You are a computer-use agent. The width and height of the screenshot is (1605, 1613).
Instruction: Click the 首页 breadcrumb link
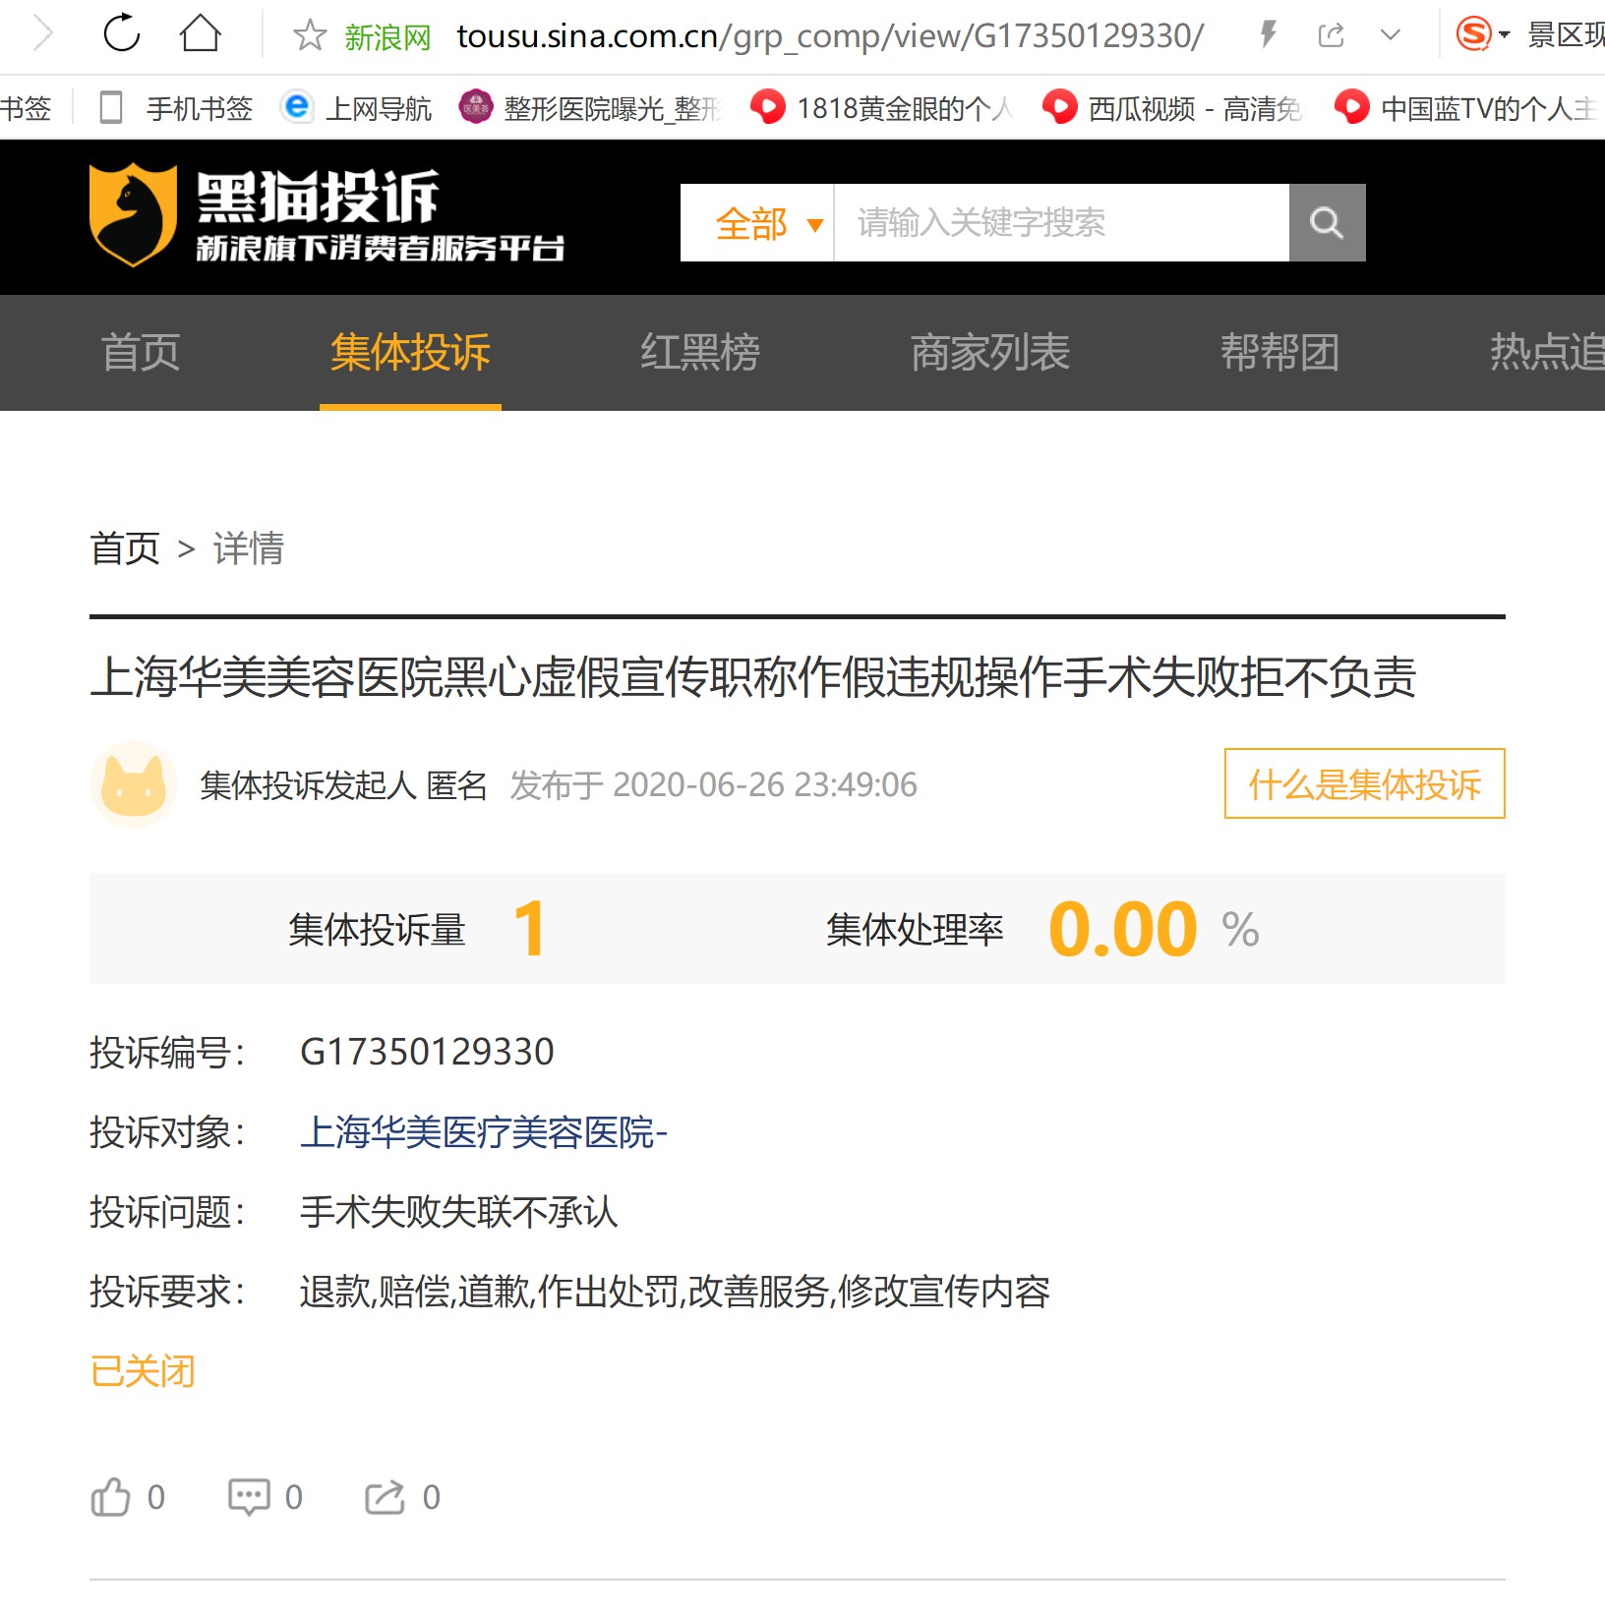[x=125, y=548]
